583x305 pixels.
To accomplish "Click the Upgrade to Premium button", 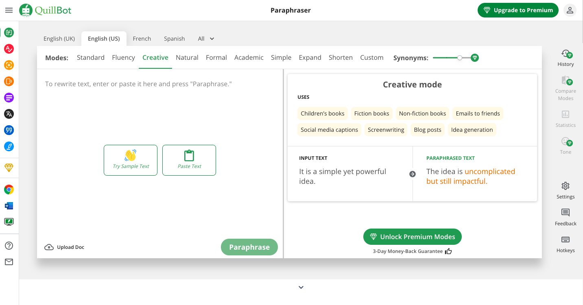I will (x=518, y=10).
